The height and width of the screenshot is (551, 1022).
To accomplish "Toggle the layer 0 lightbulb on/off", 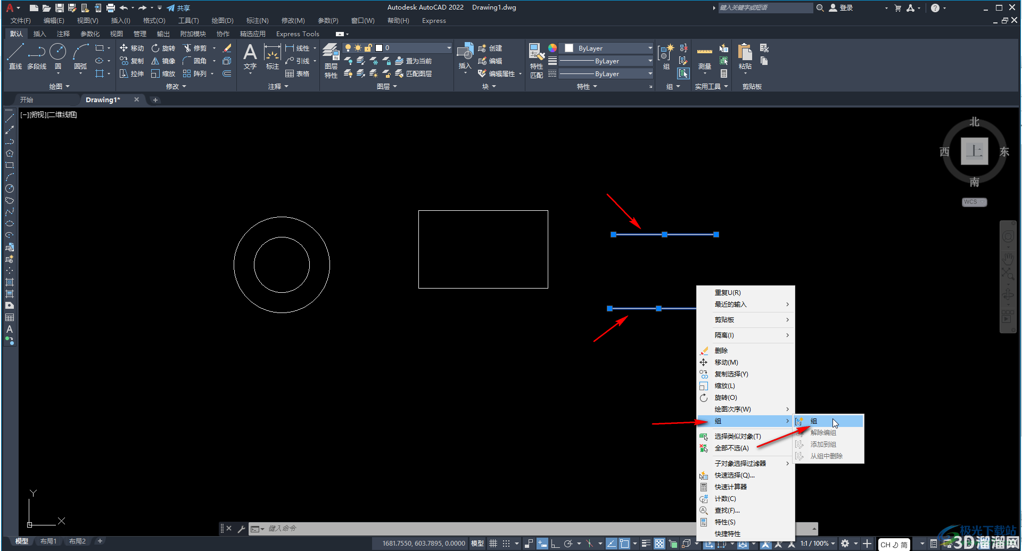I will [x=348, y=48].
